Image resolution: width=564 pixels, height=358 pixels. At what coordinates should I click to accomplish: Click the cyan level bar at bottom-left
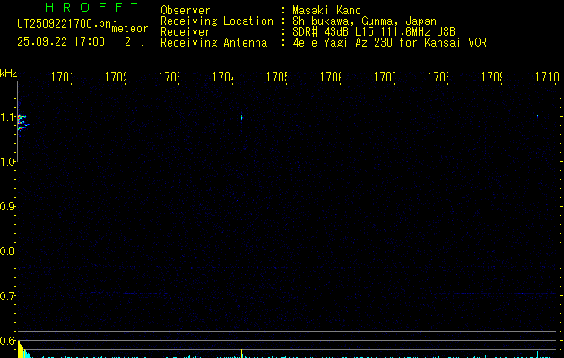click(x=24, y=354)
